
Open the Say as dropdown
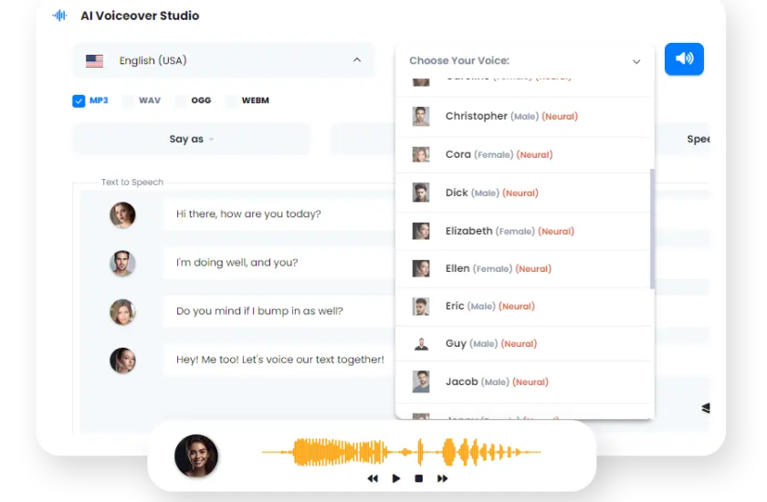click(191, 140)
